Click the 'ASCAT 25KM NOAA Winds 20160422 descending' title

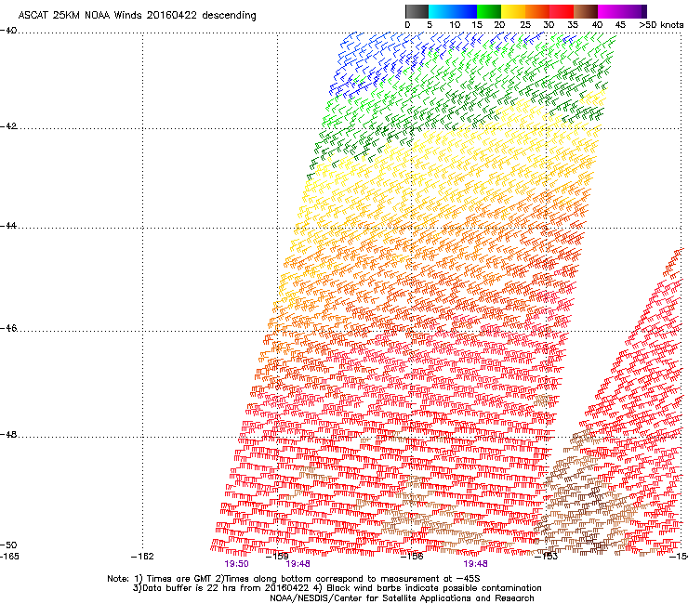coord(138,15)
